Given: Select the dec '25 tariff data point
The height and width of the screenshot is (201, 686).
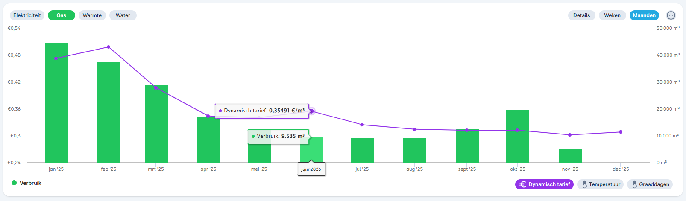Looking at the screenshot, I should 621,132.
